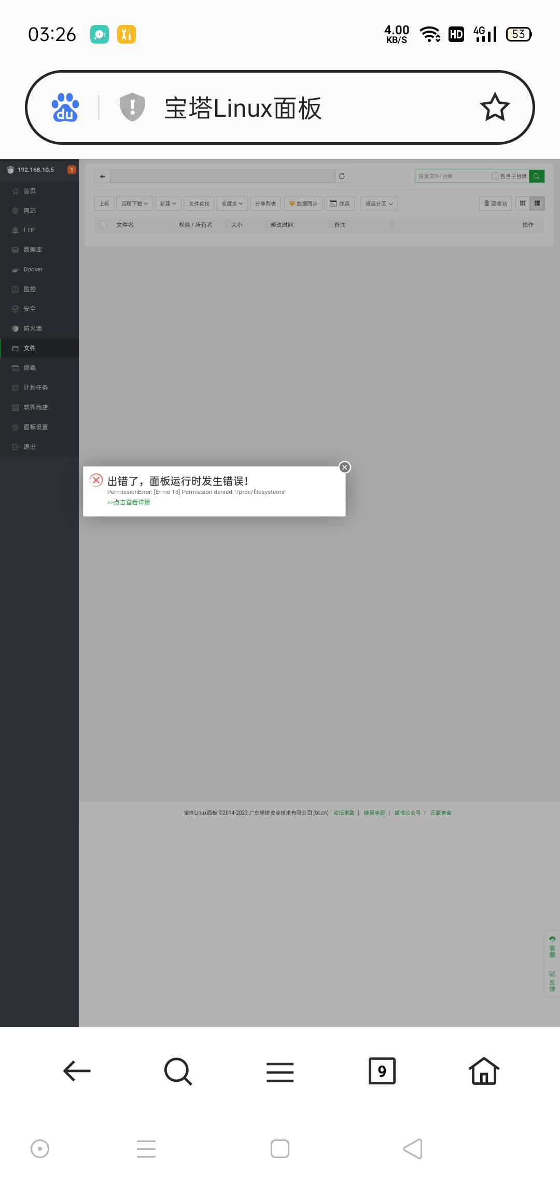The width and height of the screenshot is (560, 1183).
Task: Click the 数据同步 button
Action: pyautogui.click(x=303, y=203)
